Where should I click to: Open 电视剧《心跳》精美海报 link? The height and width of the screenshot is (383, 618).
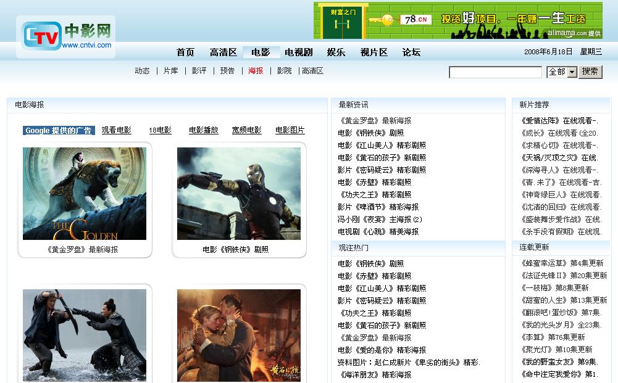coord(378,231)
